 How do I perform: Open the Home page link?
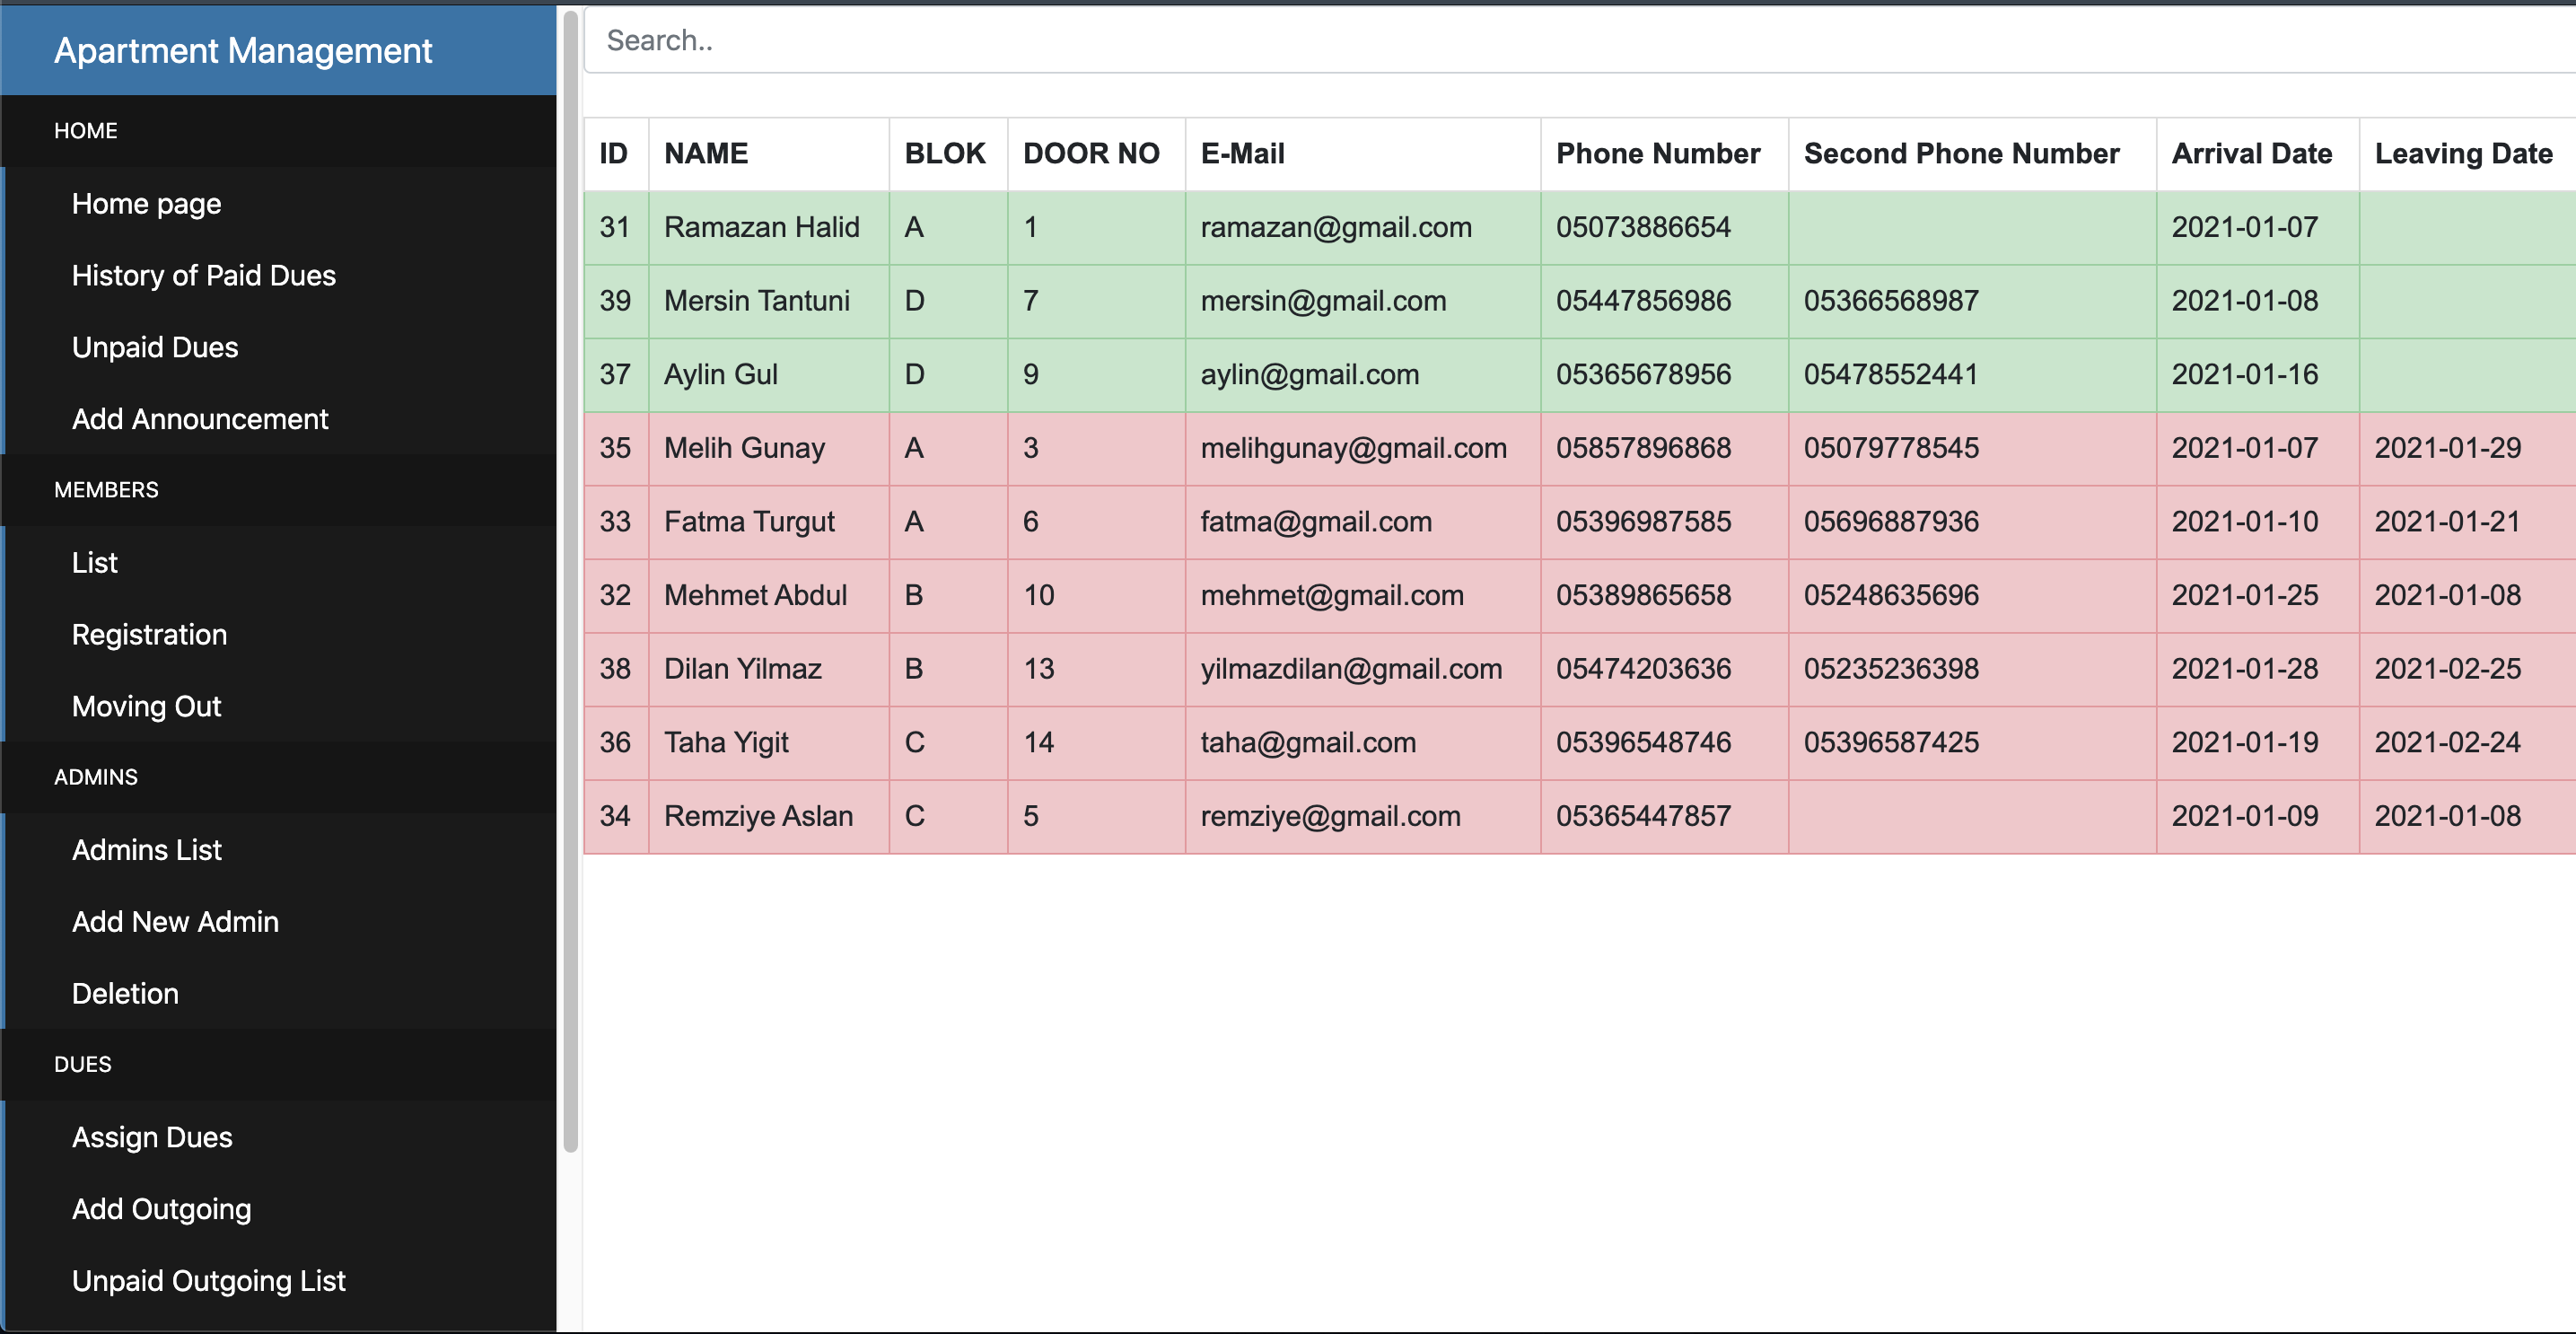[x=146, y=204]
